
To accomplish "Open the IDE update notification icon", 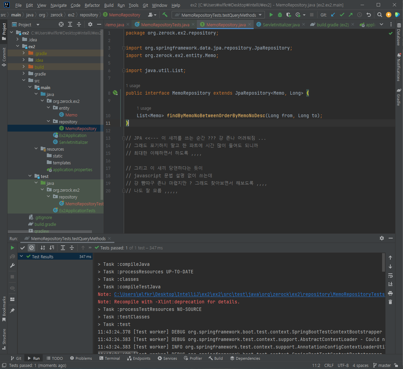I will click(x=389, y=15).
